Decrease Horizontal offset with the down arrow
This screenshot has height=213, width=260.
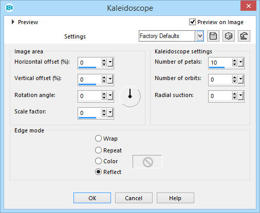point(104,65)
